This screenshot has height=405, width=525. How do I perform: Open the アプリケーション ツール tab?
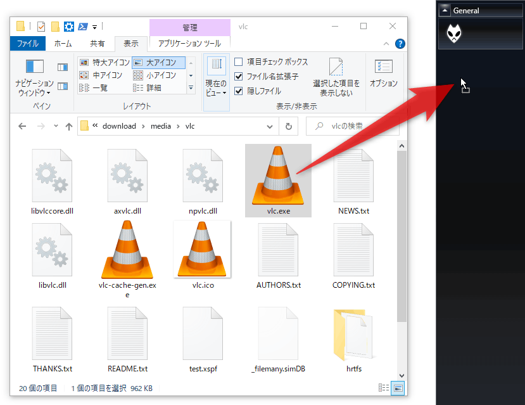click(189, 44)
